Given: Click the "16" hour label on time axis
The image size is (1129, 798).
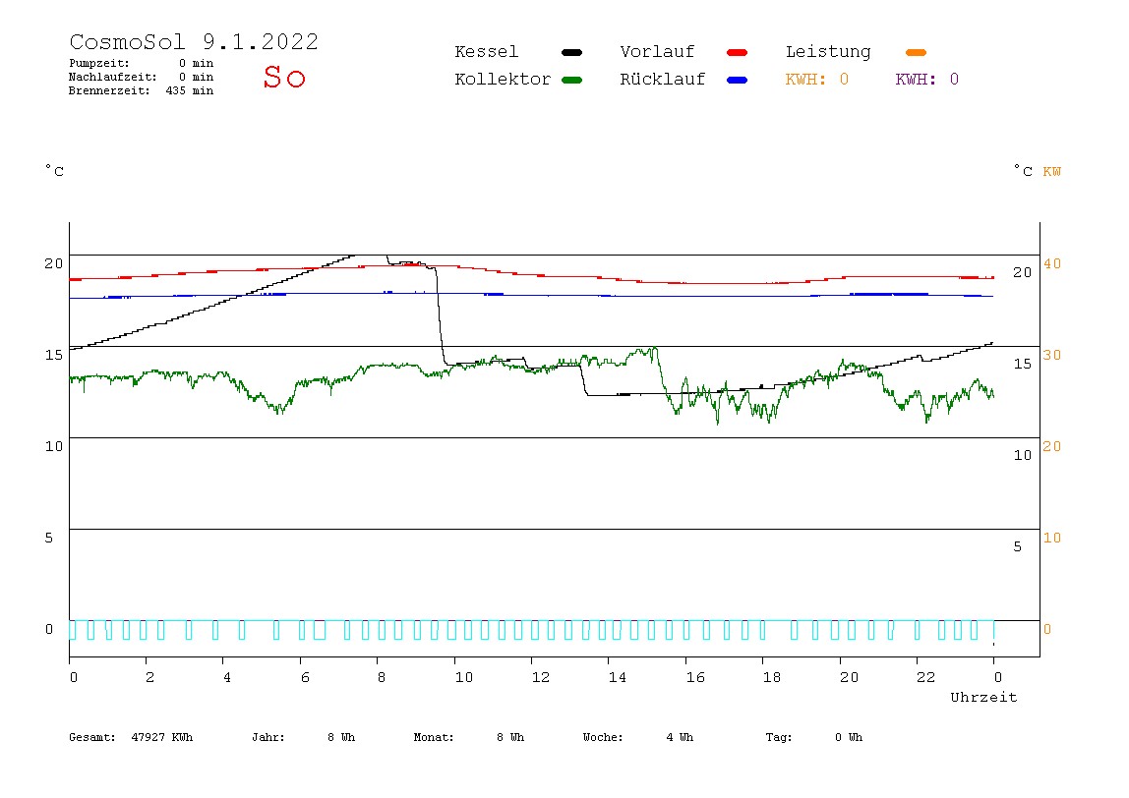Looking at the screenshot, I should [x=695, y=677].
